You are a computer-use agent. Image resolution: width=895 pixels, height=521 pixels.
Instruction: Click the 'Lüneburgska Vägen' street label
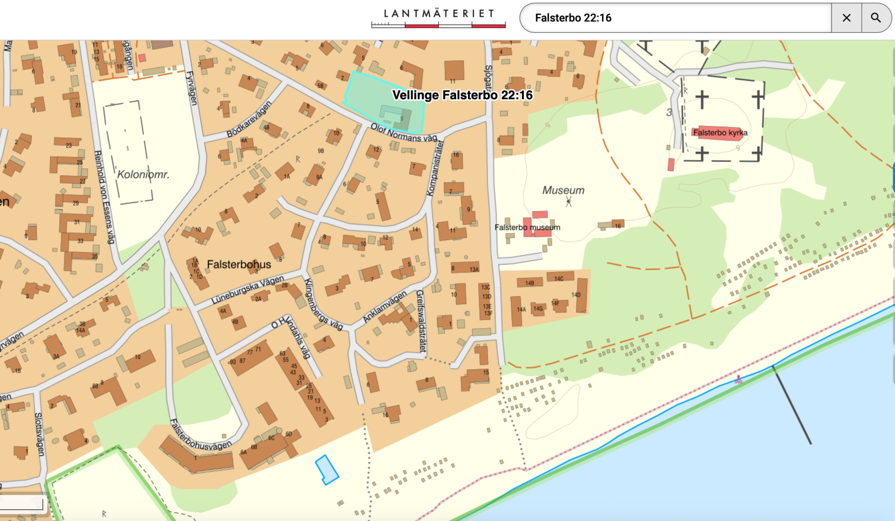(248, 290)
